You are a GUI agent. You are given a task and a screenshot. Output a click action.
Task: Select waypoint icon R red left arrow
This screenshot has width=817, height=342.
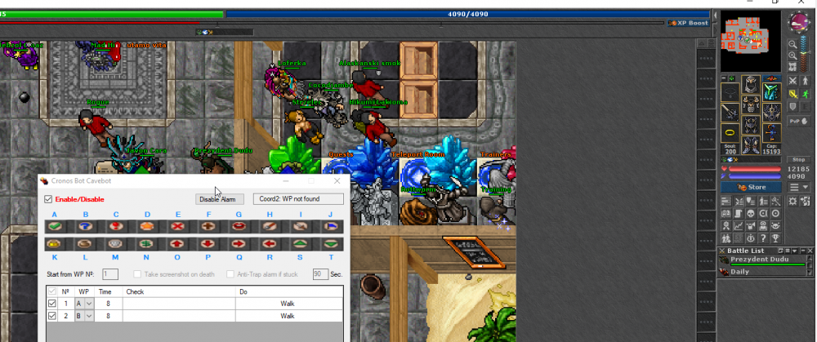(x=269, y=243)
